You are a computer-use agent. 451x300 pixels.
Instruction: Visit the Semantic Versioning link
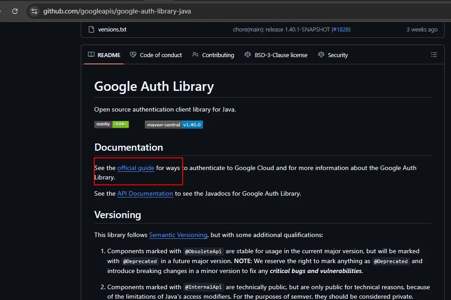[178, 235]
